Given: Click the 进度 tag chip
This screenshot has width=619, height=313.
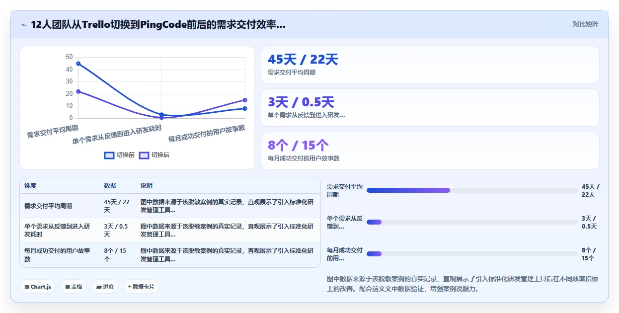Looking at the screenshot, I should point(105,287).
